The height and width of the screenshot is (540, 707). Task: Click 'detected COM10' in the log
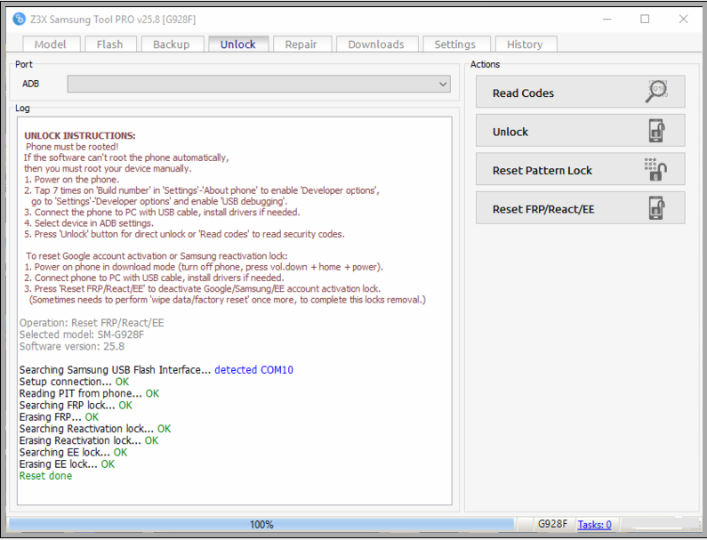point(253,370)
